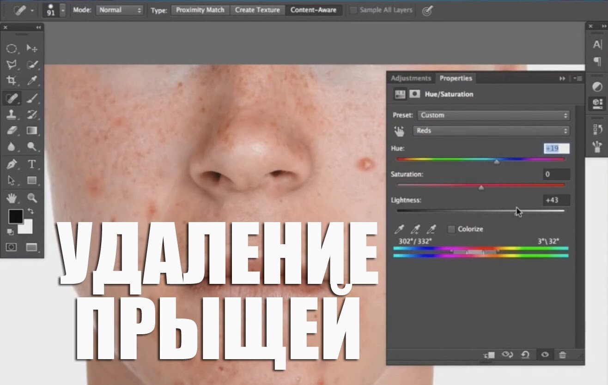Open the Mode dropdown set to Normal

point(120,10)
